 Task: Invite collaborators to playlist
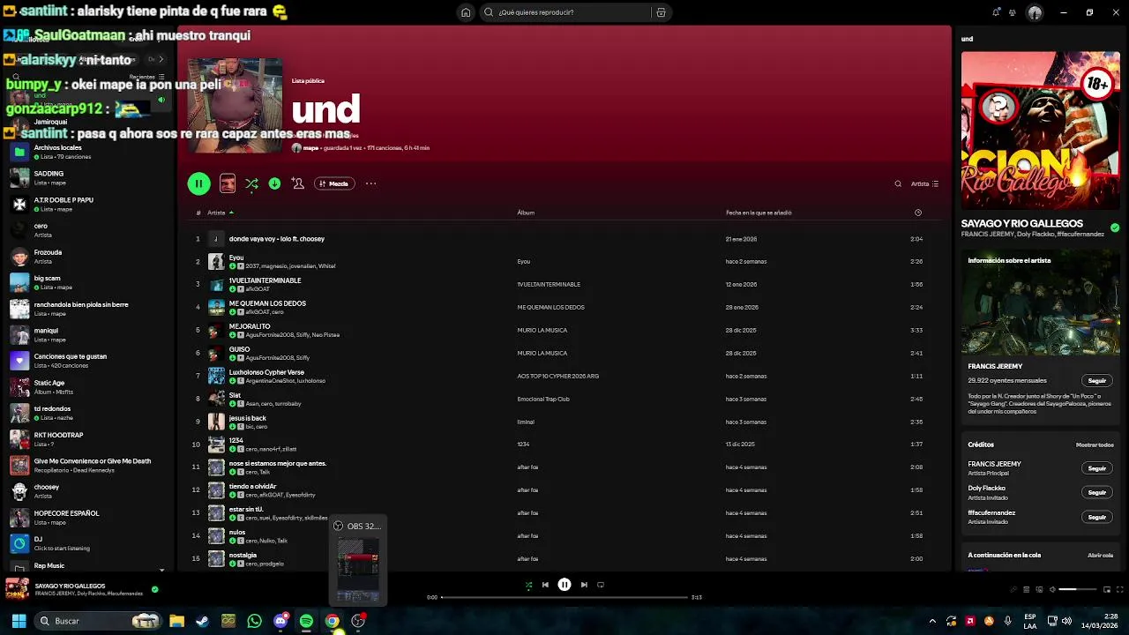(297, 183)
